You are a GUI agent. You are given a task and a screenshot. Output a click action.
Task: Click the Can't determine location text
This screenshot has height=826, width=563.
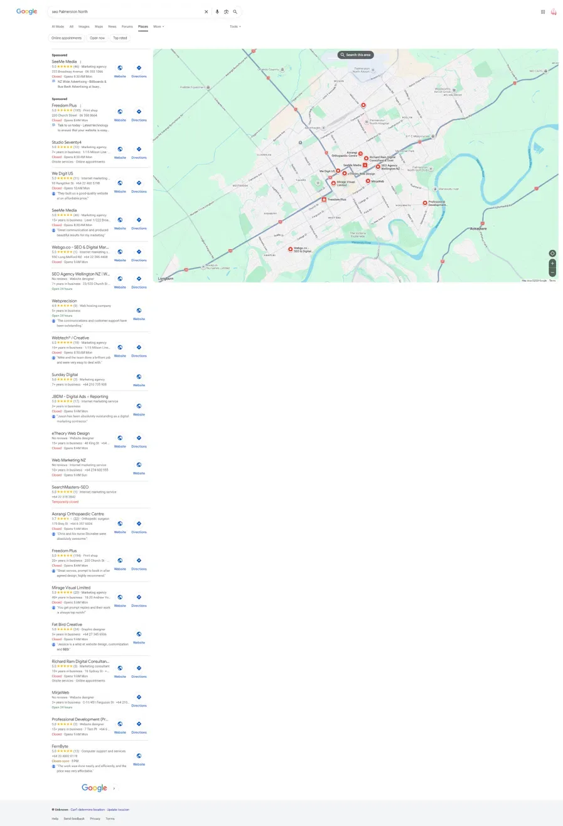click(87, 810)
